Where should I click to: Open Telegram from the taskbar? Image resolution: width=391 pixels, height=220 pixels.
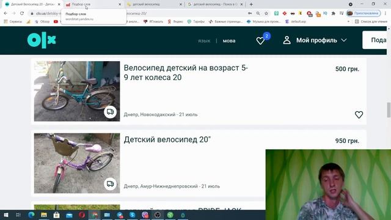tap(120, 215)
